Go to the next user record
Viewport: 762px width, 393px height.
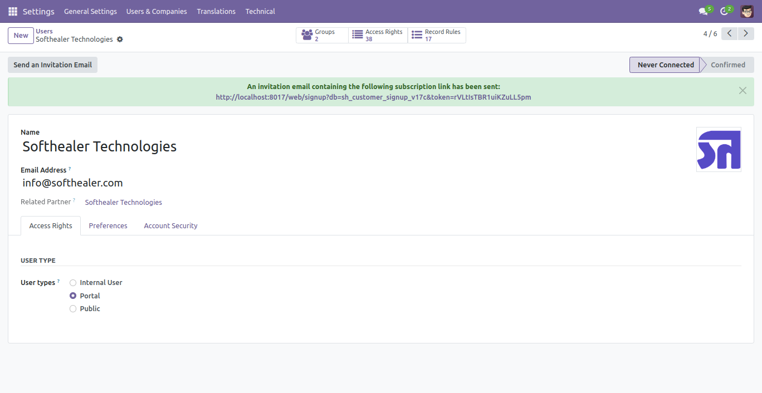pyautogui.click(x=746, y=34)
